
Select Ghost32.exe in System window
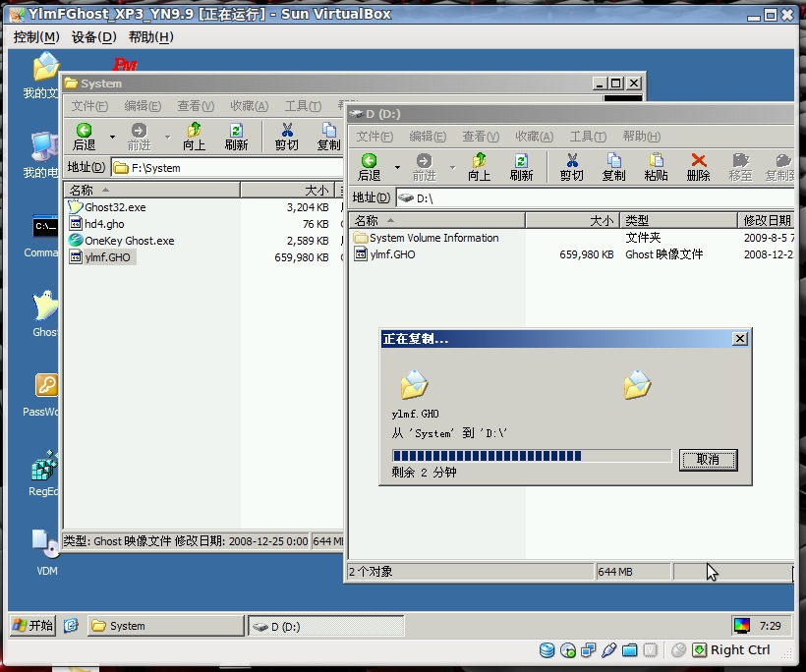point(107,207)
